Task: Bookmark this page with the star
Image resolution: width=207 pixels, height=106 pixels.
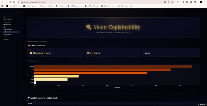Action: (172, 2)
